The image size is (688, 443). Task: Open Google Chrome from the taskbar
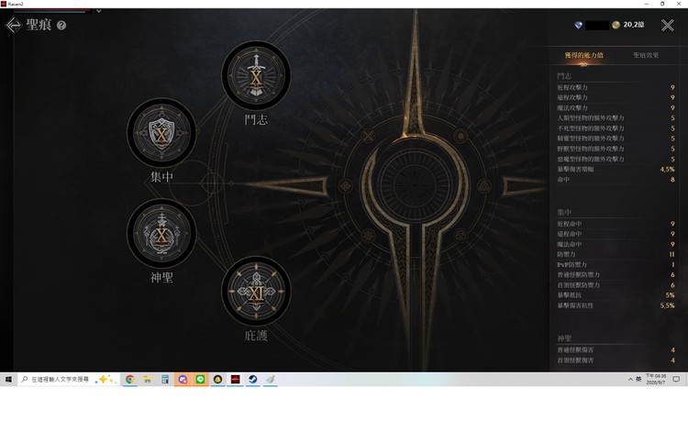click(x=130, y=380)
